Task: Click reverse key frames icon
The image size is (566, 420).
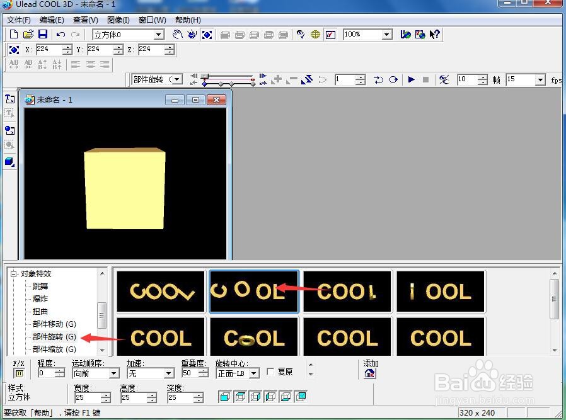Action: (307, 80)
